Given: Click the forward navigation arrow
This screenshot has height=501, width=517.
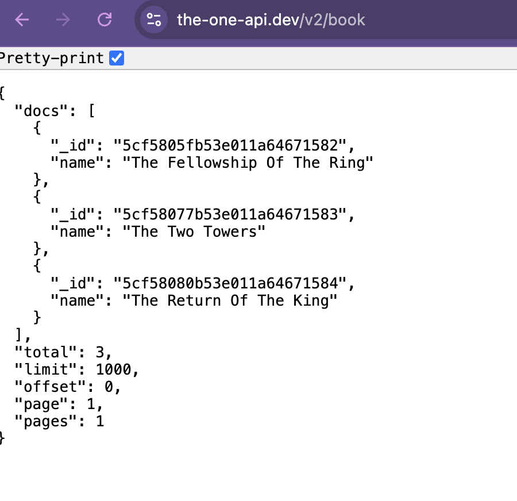Looking at the screenshot, I should pos(63,20).
